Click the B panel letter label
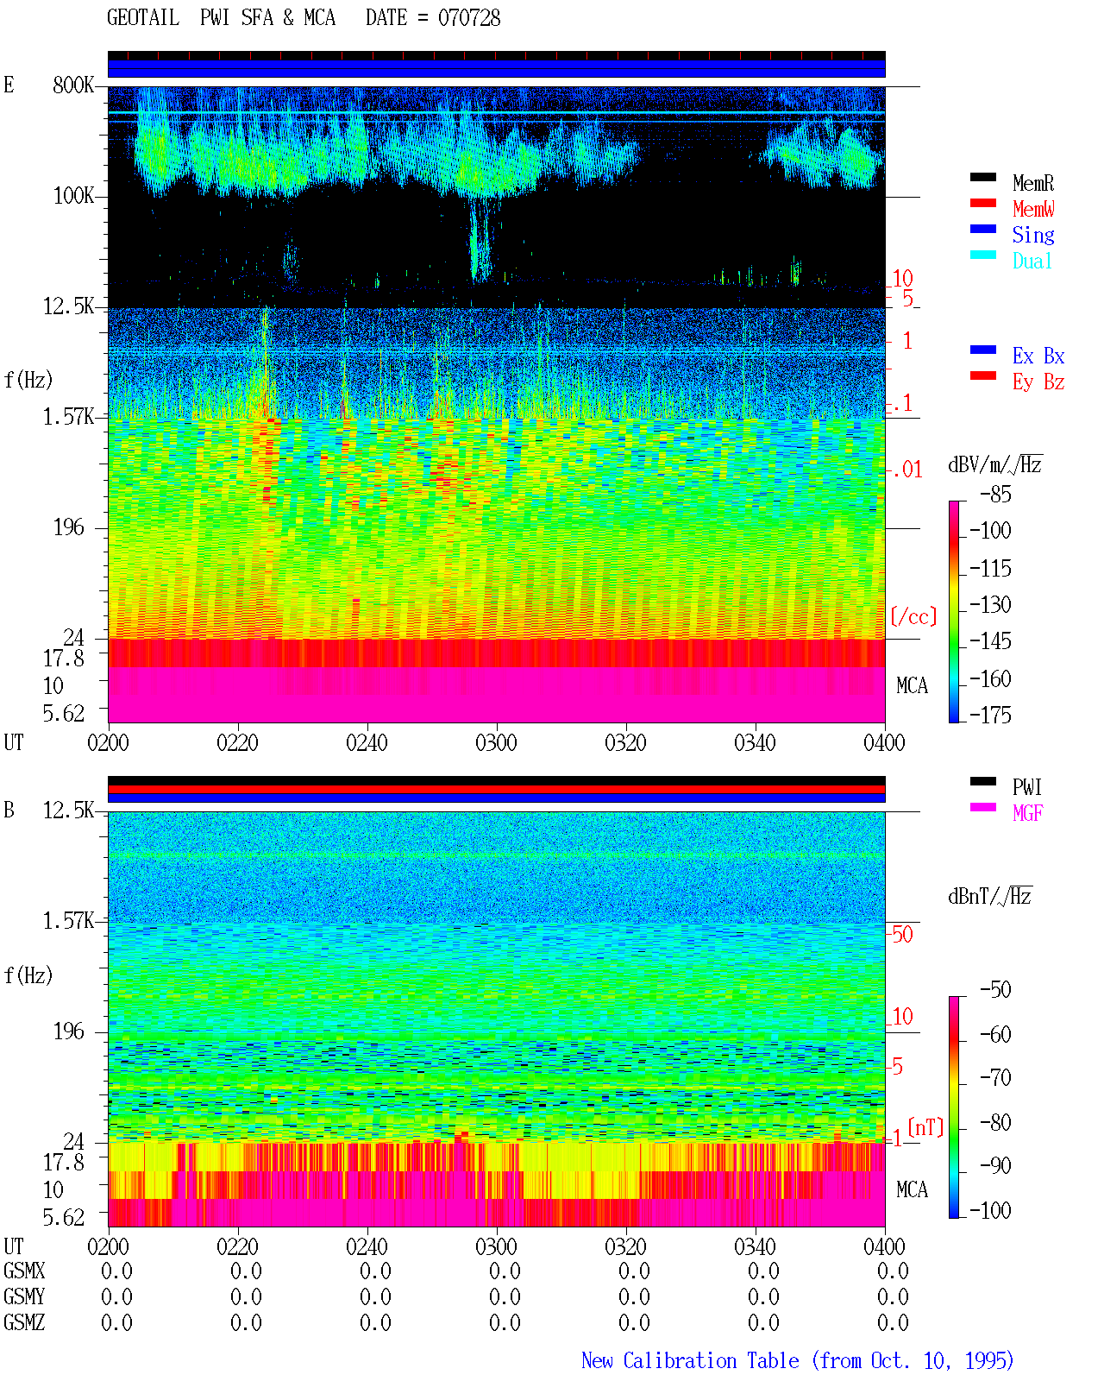 tap(9, 810)
